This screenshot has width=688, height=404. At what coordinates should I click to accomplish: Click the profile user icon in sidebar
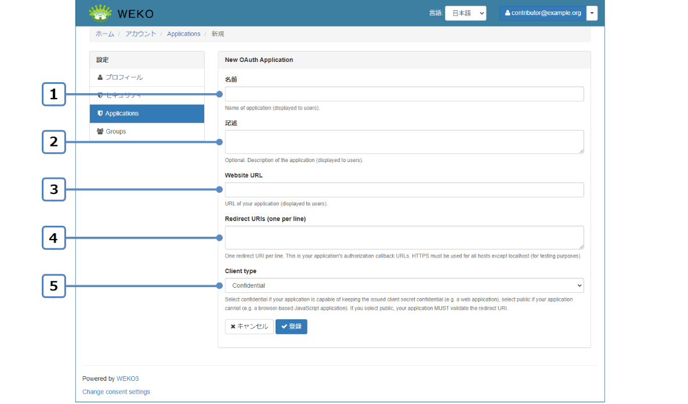[x=100, y=78]
